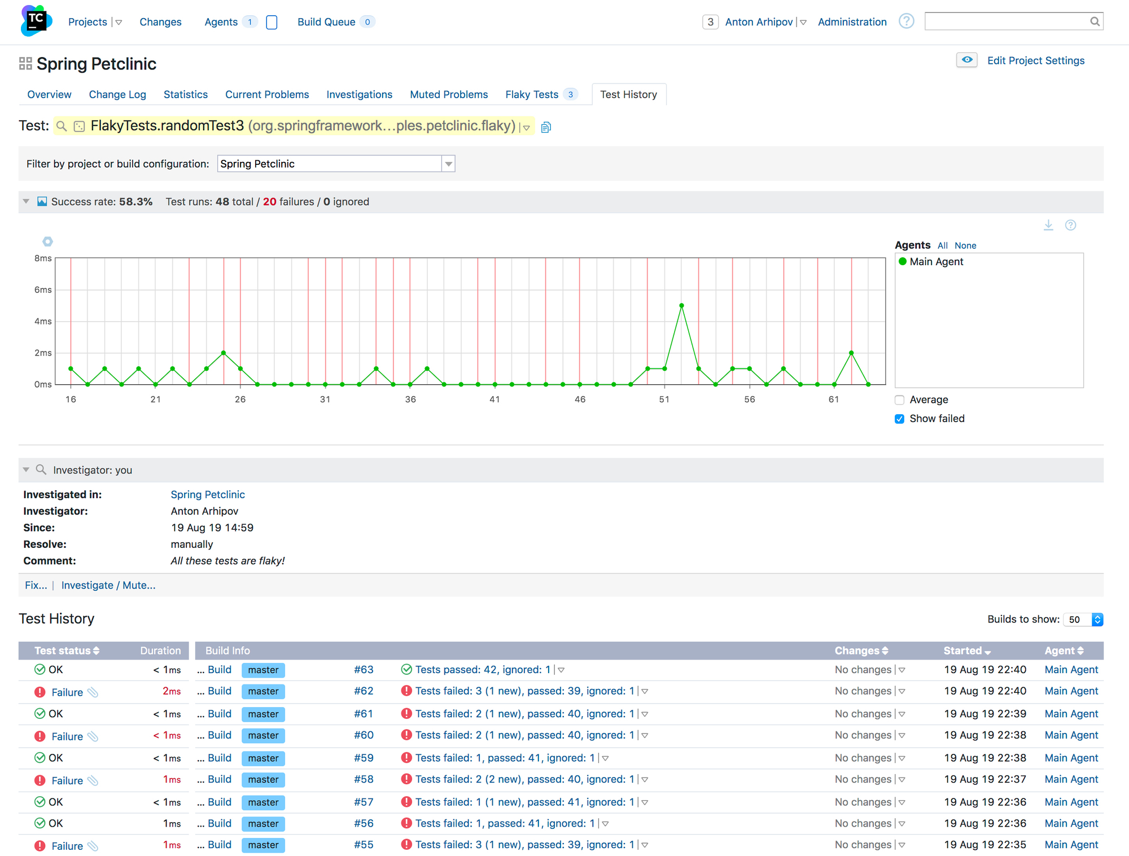Click the red failure icon for build #58
The image size is (1129, 856).
[40, 780]
